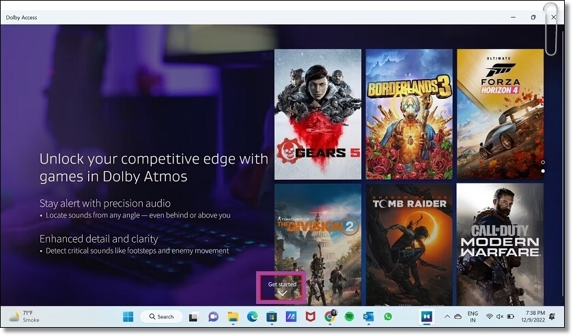Open the purple slanted-lines taskbar app

pyautogui.click(x=291, y=317)
